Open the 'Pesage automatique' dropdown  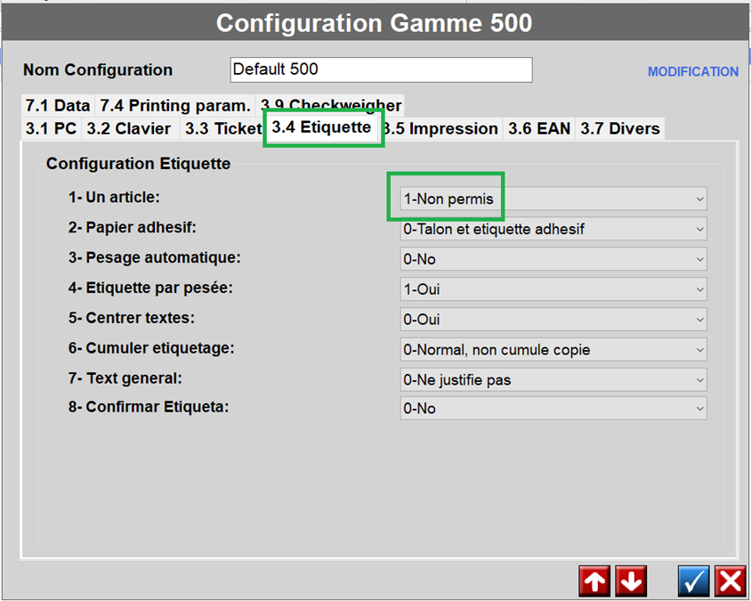tap(553, 259)
